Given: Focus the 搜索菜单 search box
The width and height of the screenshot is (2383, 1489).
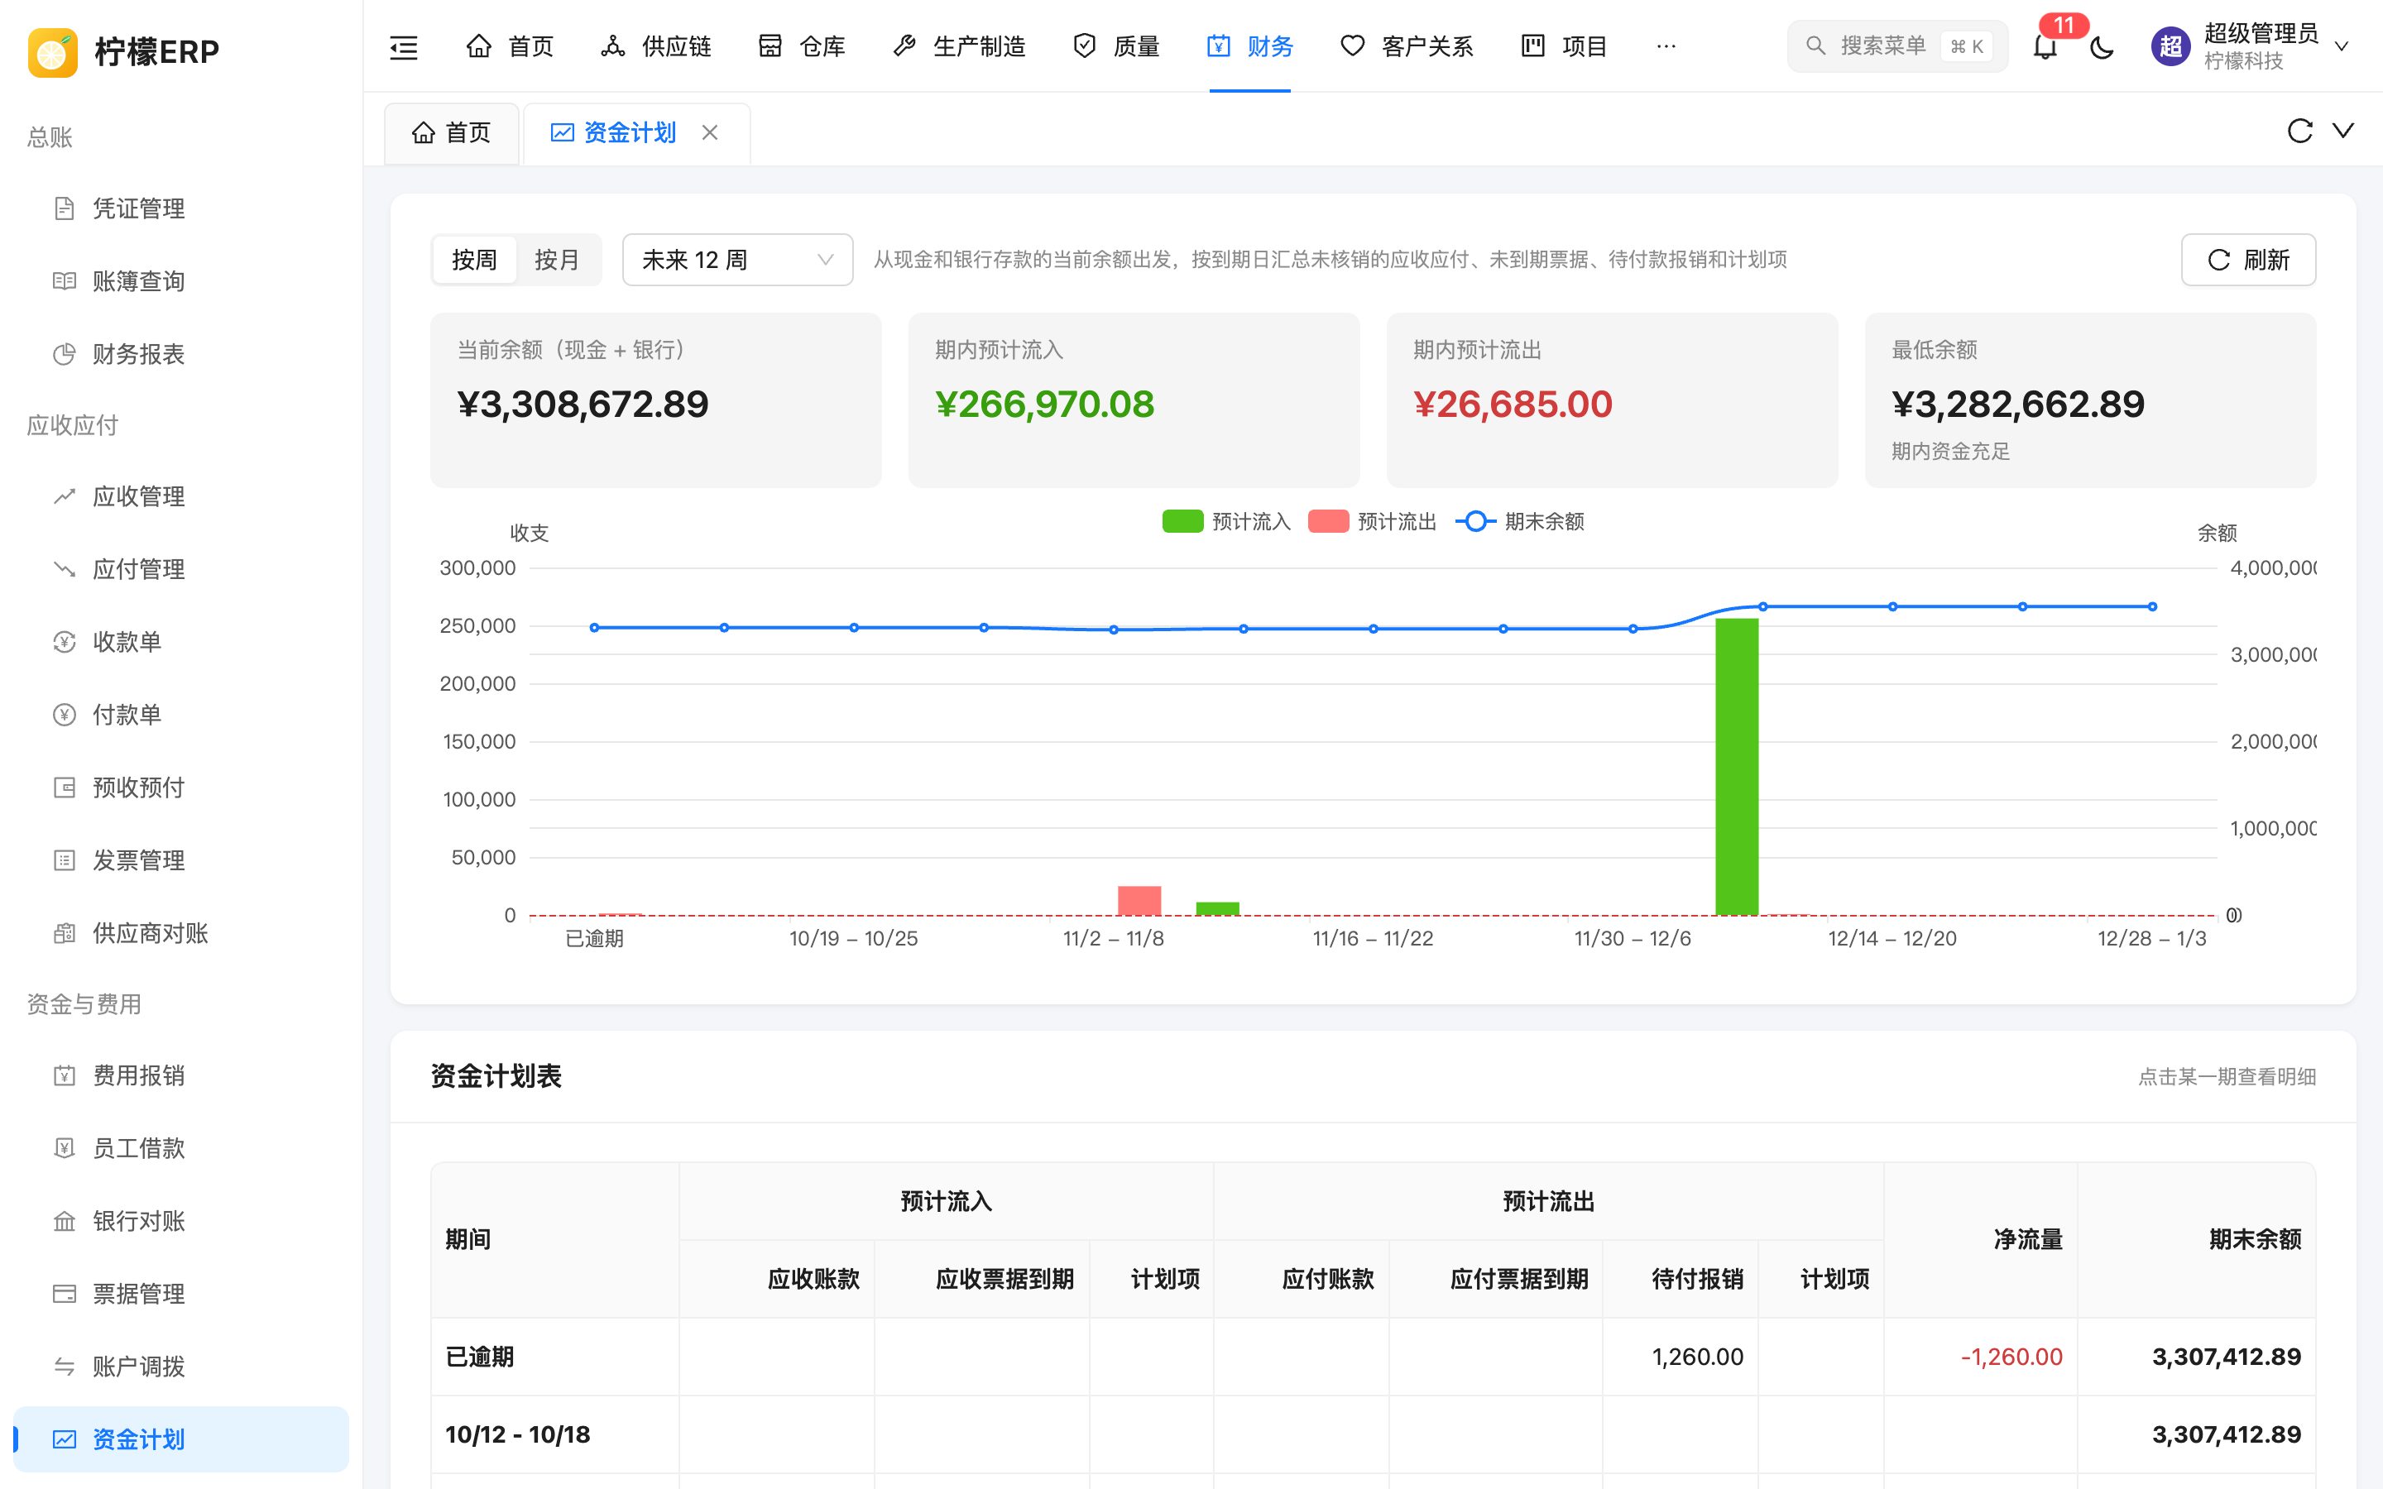Looking at the screenshot, I should pyautogui.click(x=1896, y=46).
